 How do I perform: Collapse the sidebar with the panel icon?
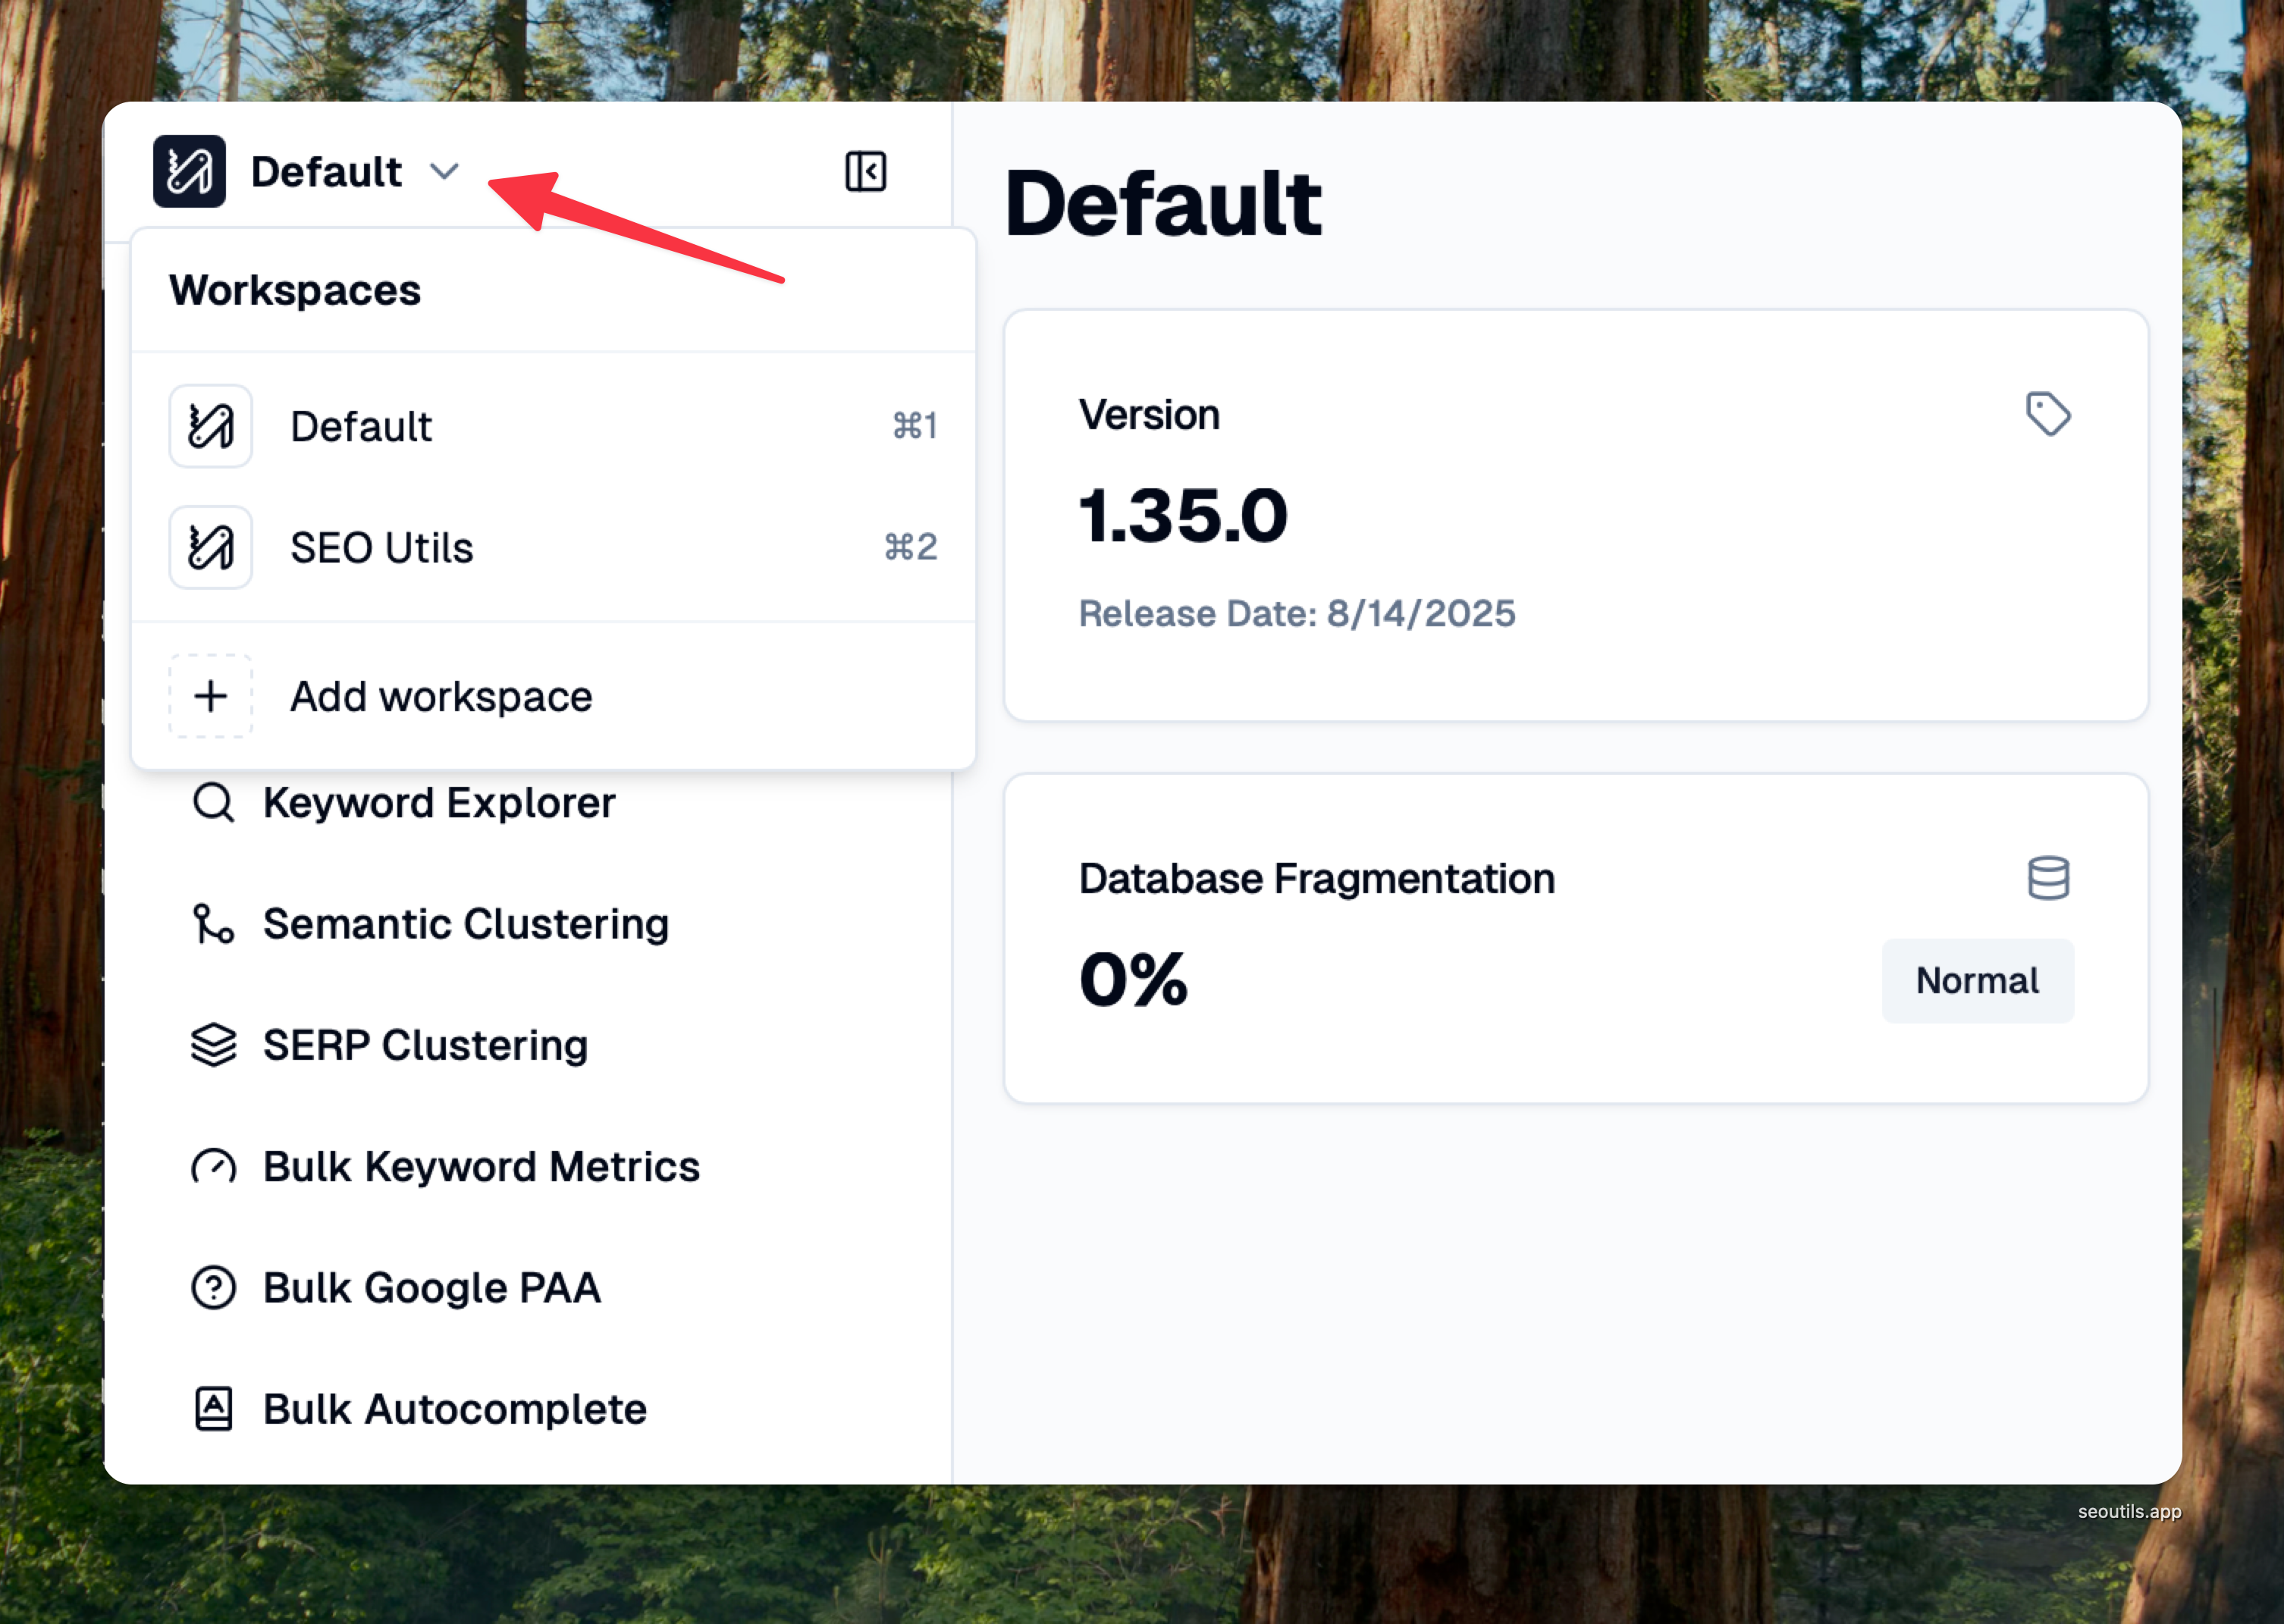865,171
